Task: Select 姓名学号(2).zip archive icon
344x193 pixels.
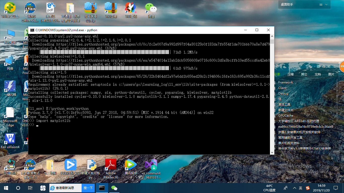Action: (90, 12)
